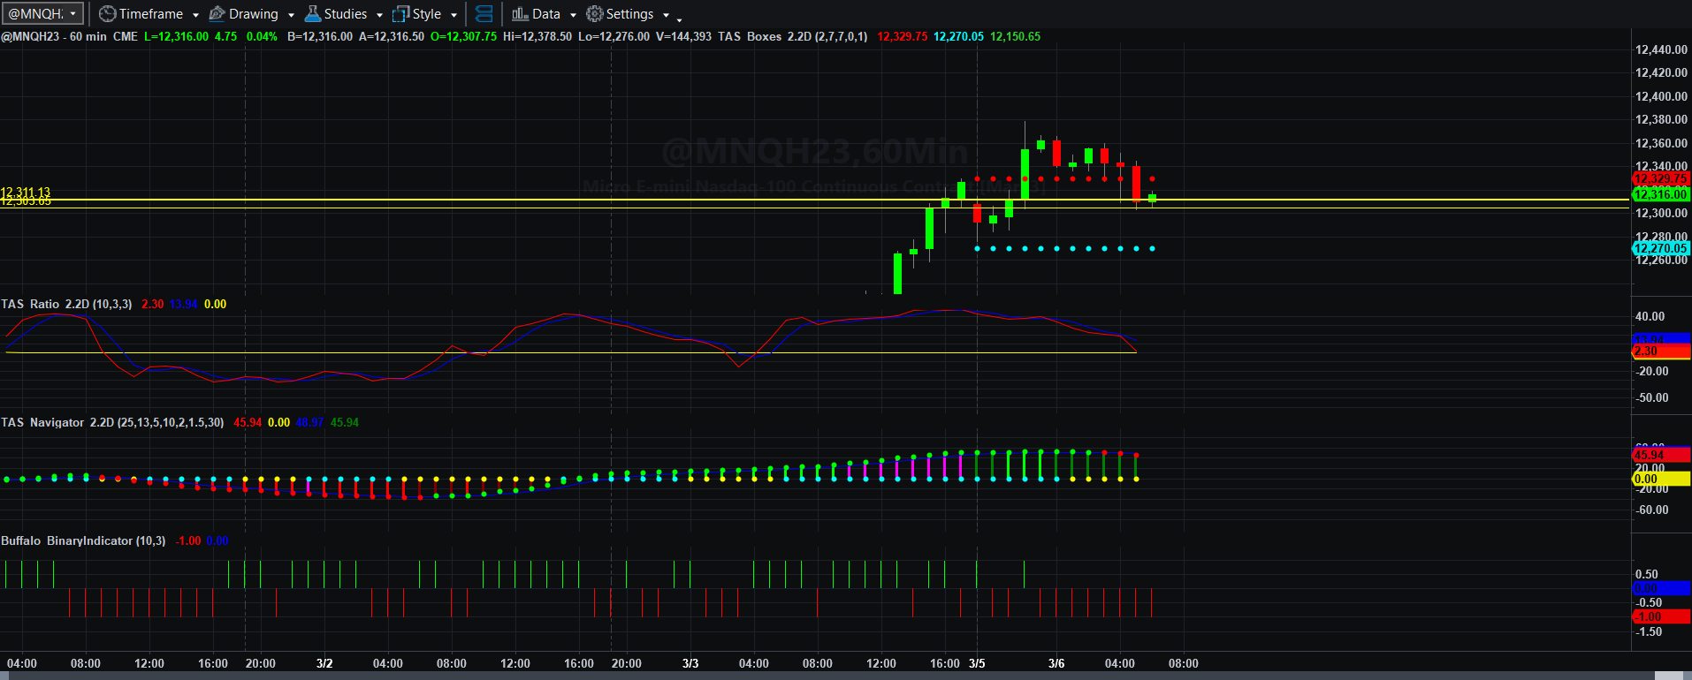Select the TAS Ratio 2.2D study label
This screenshot has height=680, width=1692.
66,304
